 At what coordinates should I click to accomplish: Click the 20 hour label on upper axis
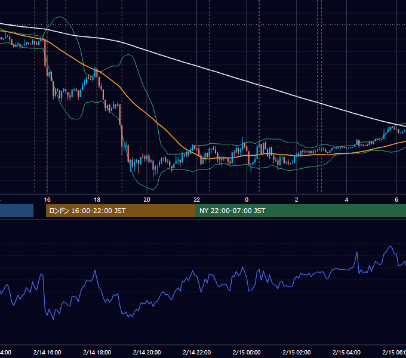click(x=147, y=200)
